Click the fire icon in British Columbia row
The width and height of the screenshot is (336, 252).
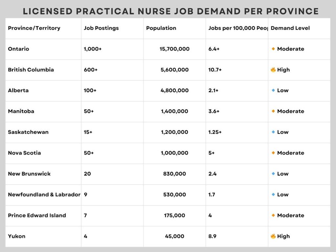pyautogui.click(x=273, y=70)
